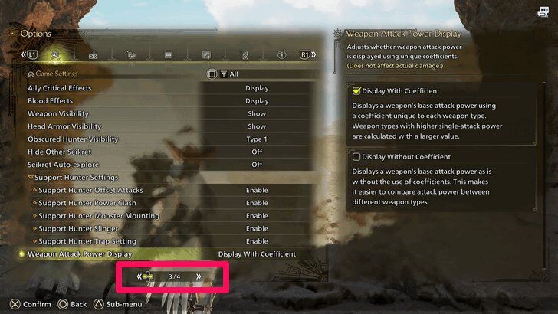Open the camera settings tab icon

tap(131, 55)
